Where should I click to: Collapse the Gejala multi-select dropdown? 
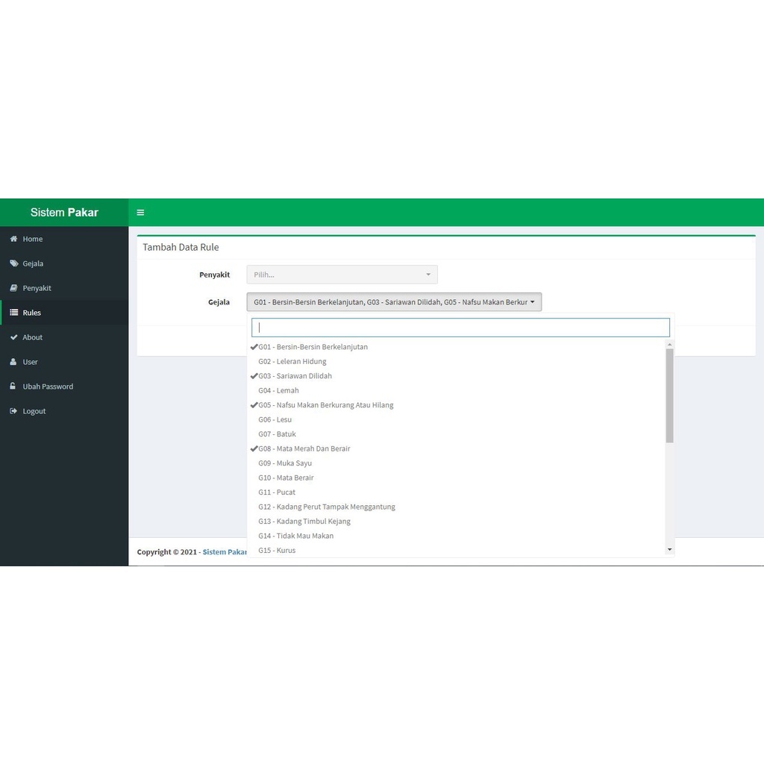(394, 302)
